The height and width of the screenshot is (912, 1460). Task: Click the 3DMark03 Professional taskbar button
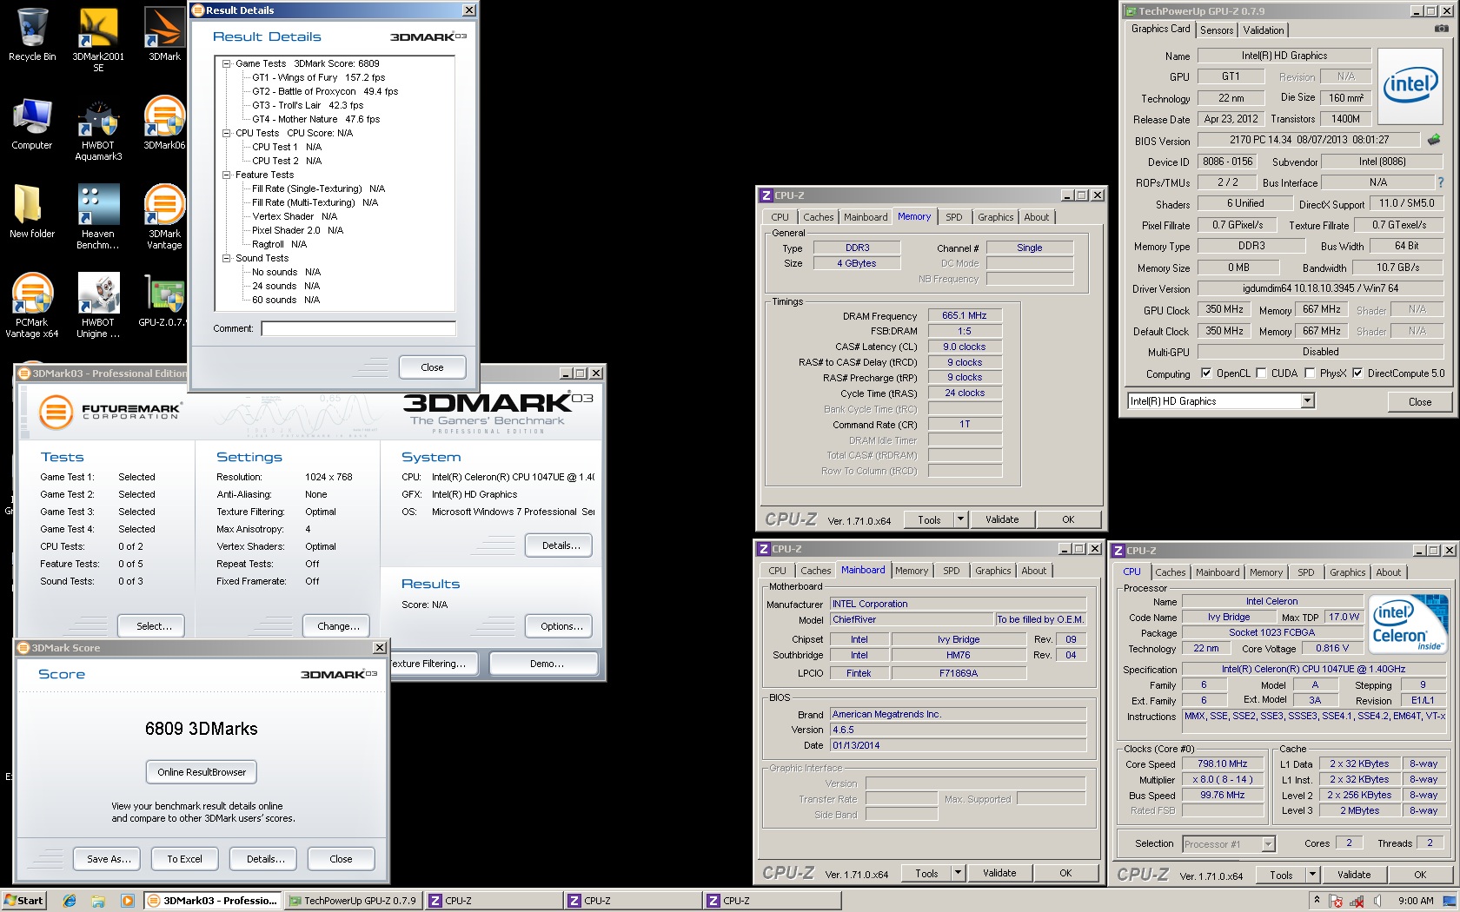(x=211, y=901)
